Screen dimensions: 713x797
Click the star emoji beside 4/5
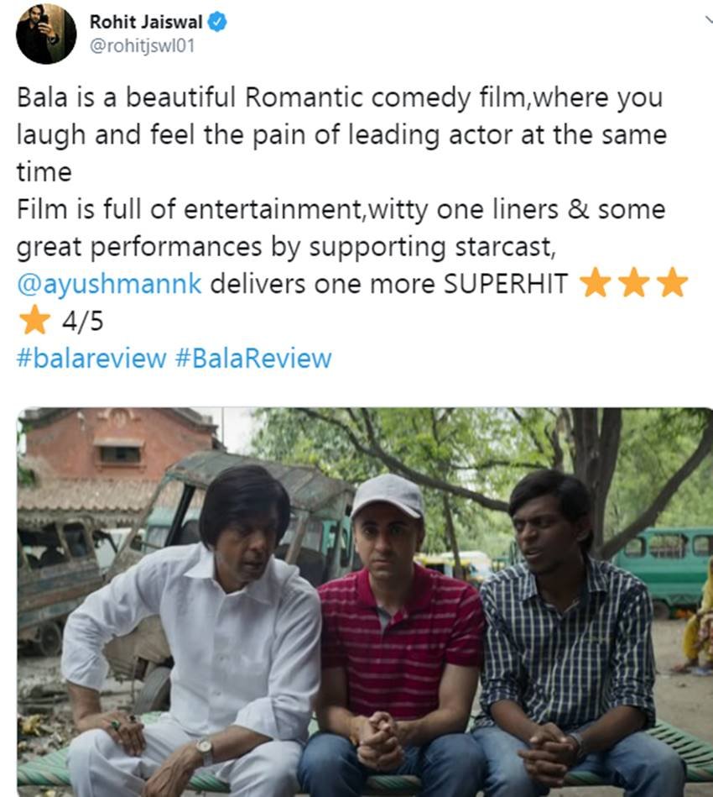34,320
